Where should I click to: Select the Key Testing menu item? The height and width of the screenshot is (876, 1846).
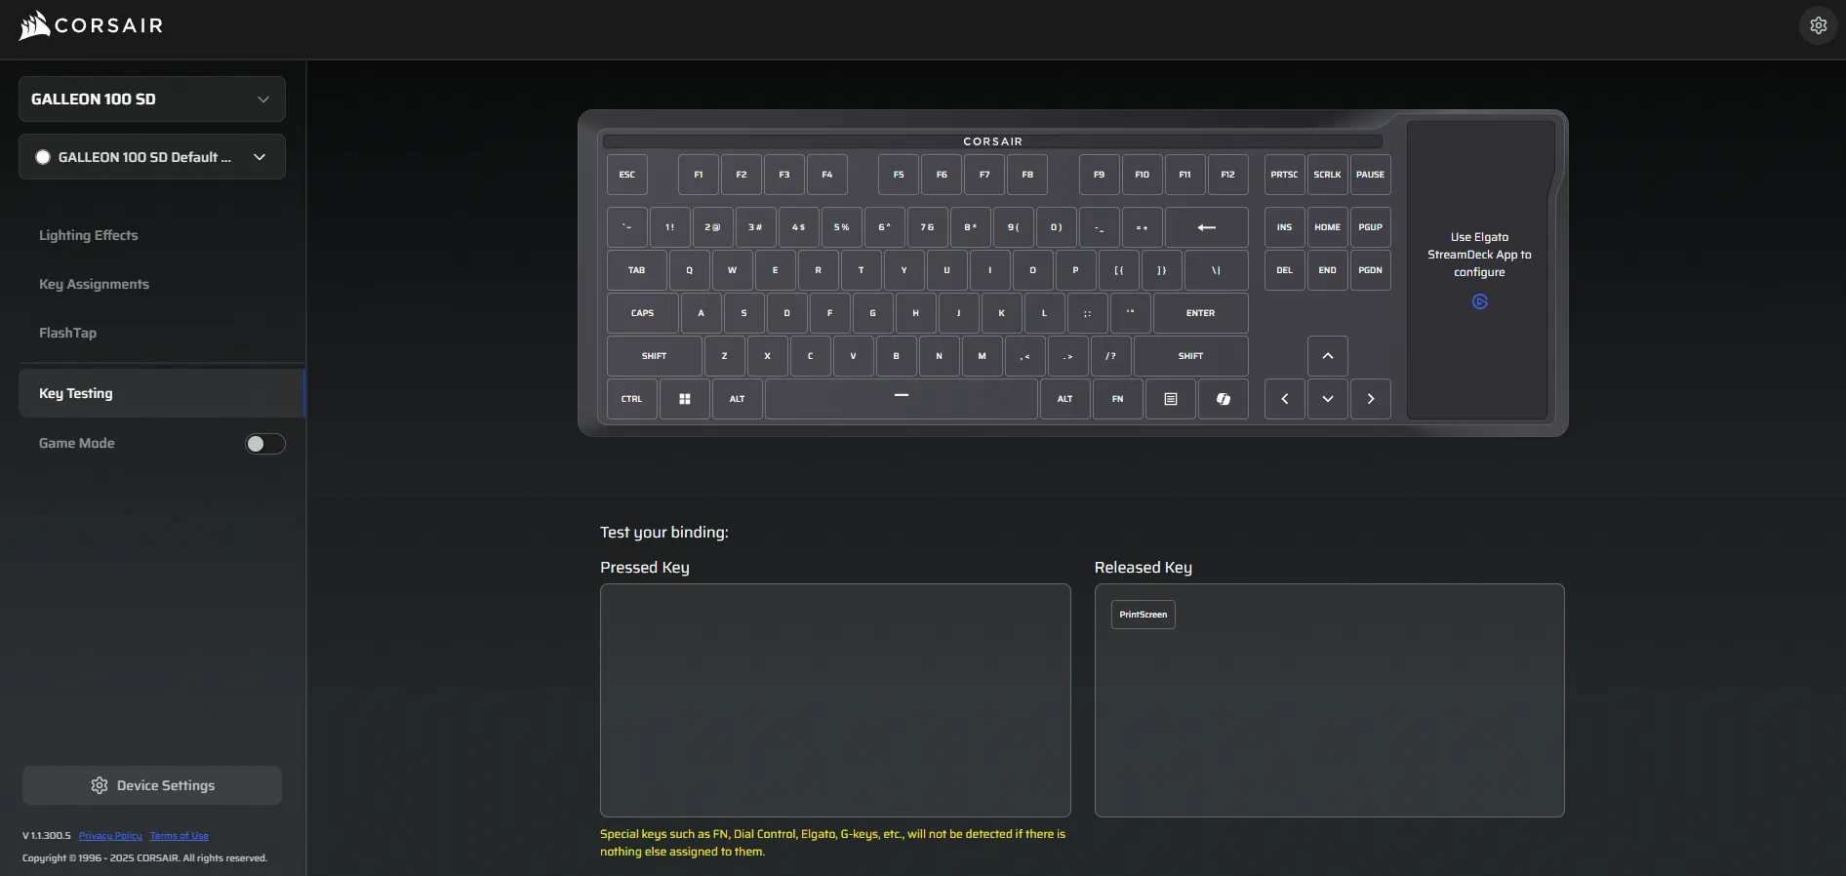point(162,393)
